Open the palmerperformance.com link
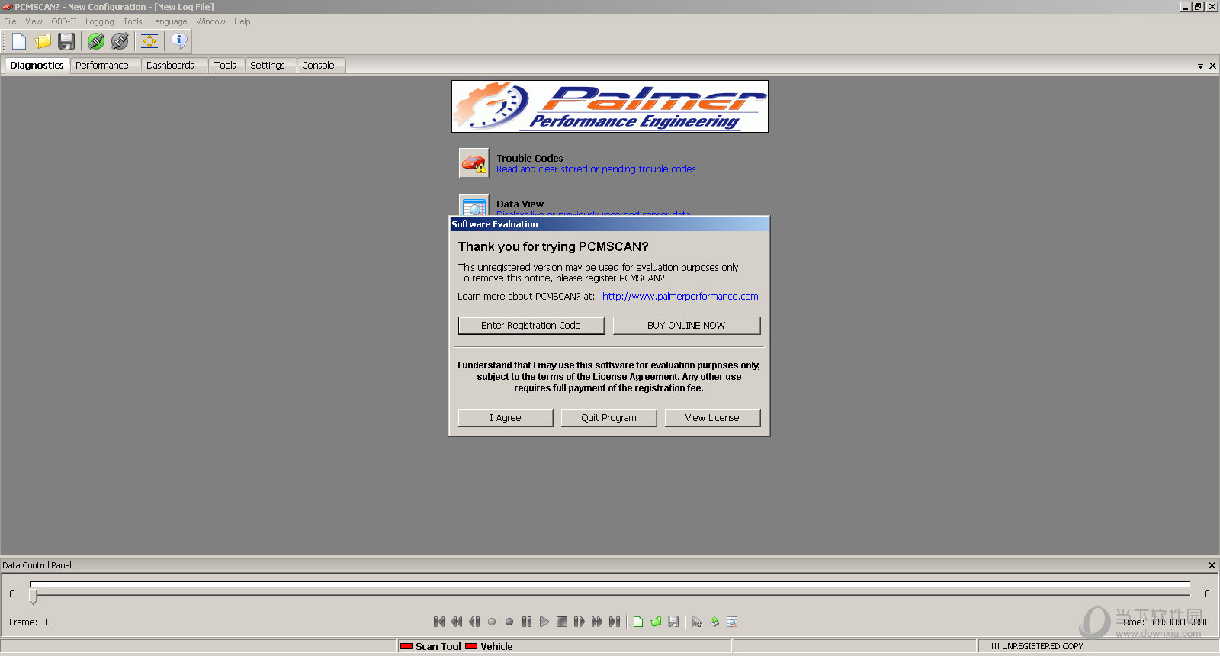Viewport: 1220px width, 656px height. pos(680,297)
